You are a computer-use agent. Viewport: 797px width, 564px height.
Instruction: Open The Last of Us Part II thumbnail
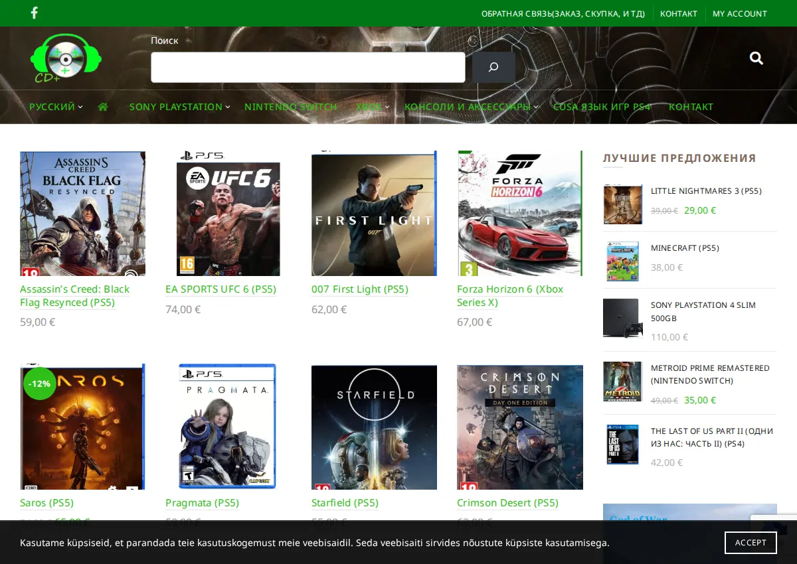[622, 445]
